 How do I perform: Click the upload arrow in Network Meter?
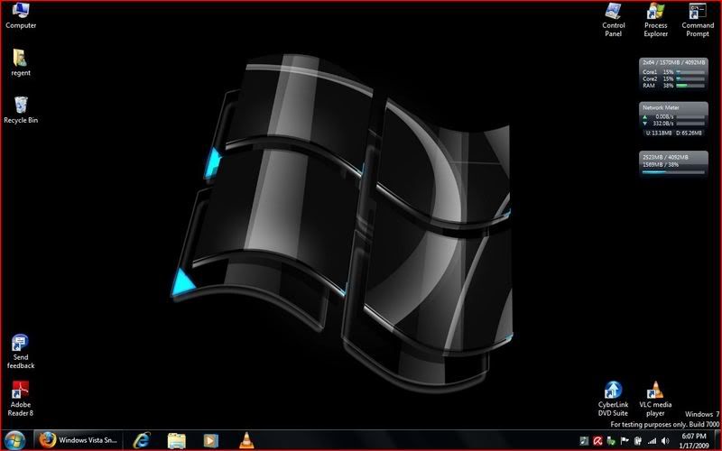pyautogui.click(x=645, y=117)
